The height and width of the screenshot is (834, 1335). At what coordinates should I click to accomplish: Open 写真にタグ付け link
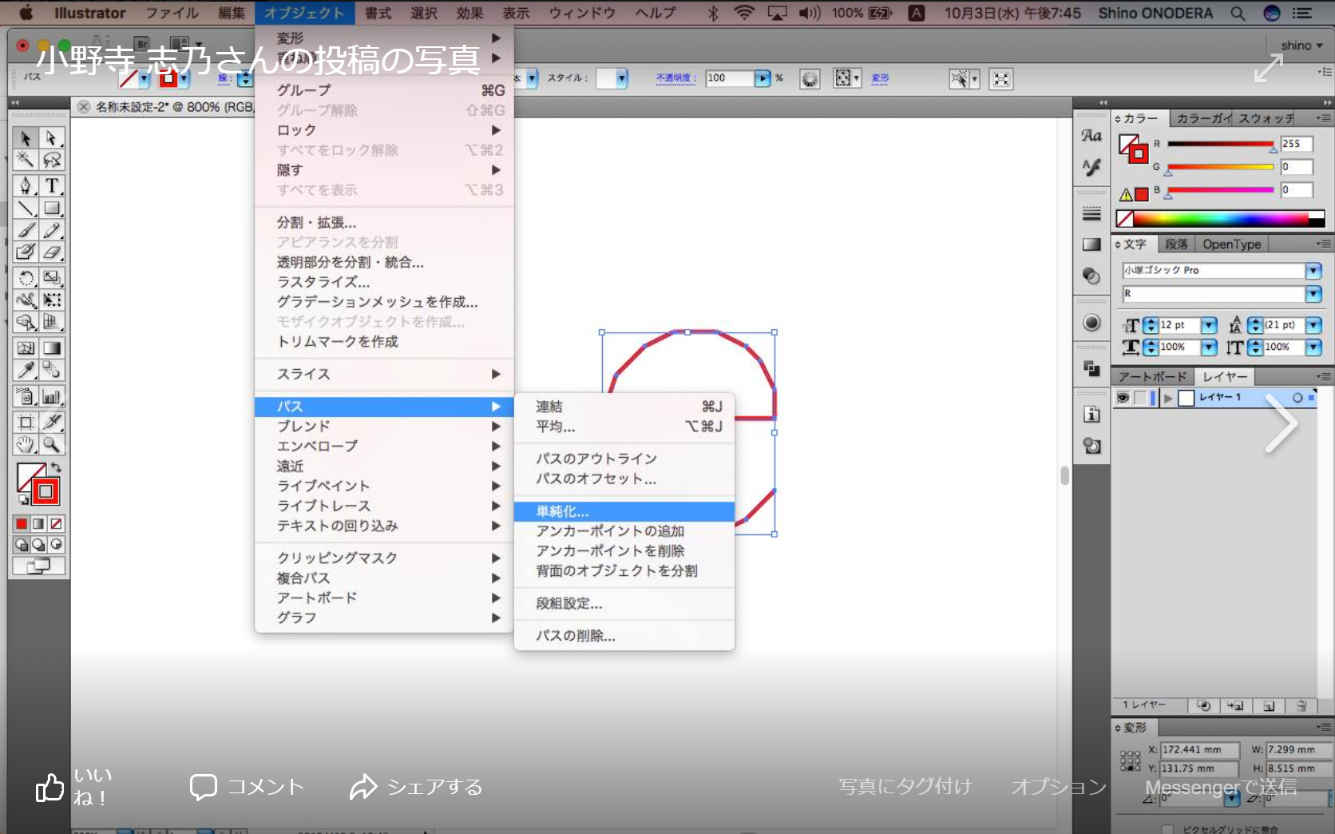905,787
